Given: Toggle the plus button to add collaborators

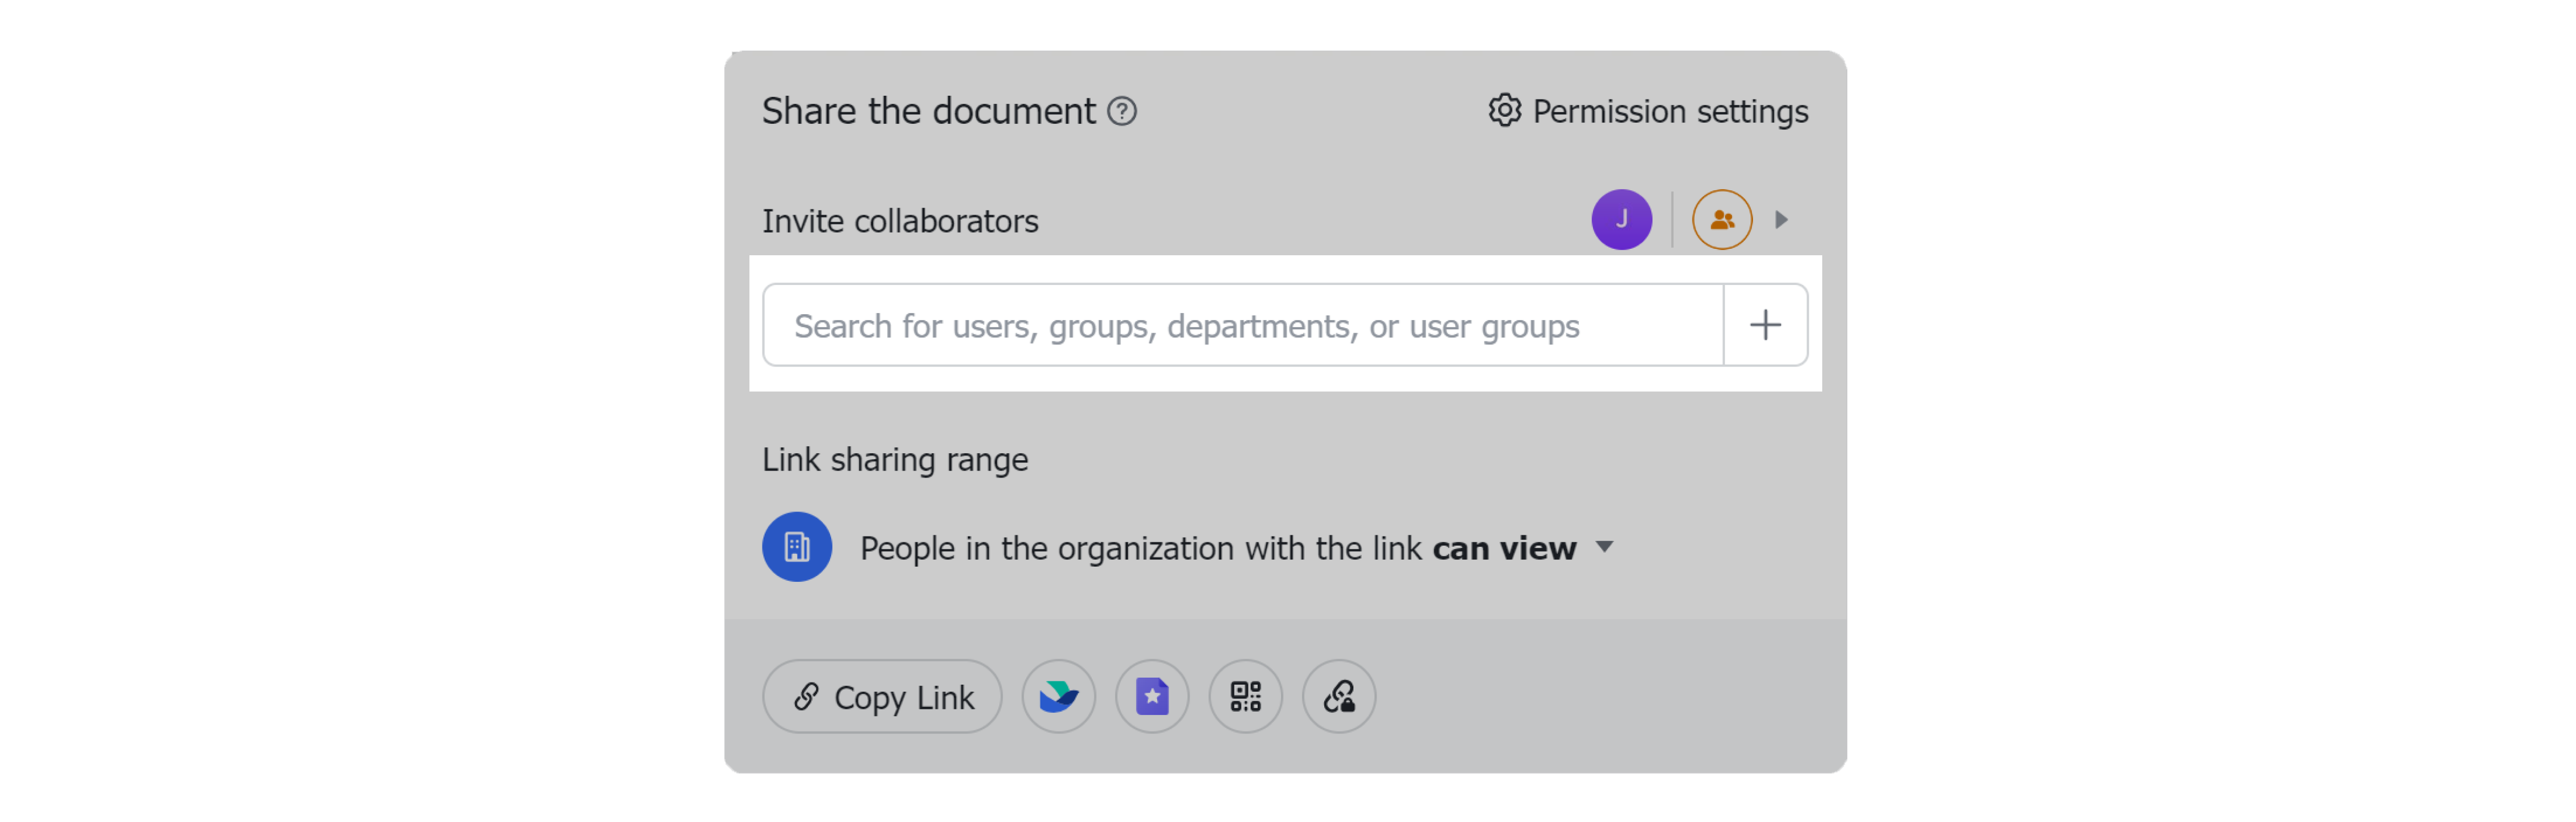Looking at the screenshot, I should pyautogui.click(x=1766, y=324).
